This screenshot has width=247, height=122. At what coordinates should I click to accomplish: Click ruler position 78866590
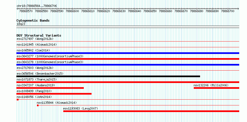pyautogui.click(x=57, y=11)
